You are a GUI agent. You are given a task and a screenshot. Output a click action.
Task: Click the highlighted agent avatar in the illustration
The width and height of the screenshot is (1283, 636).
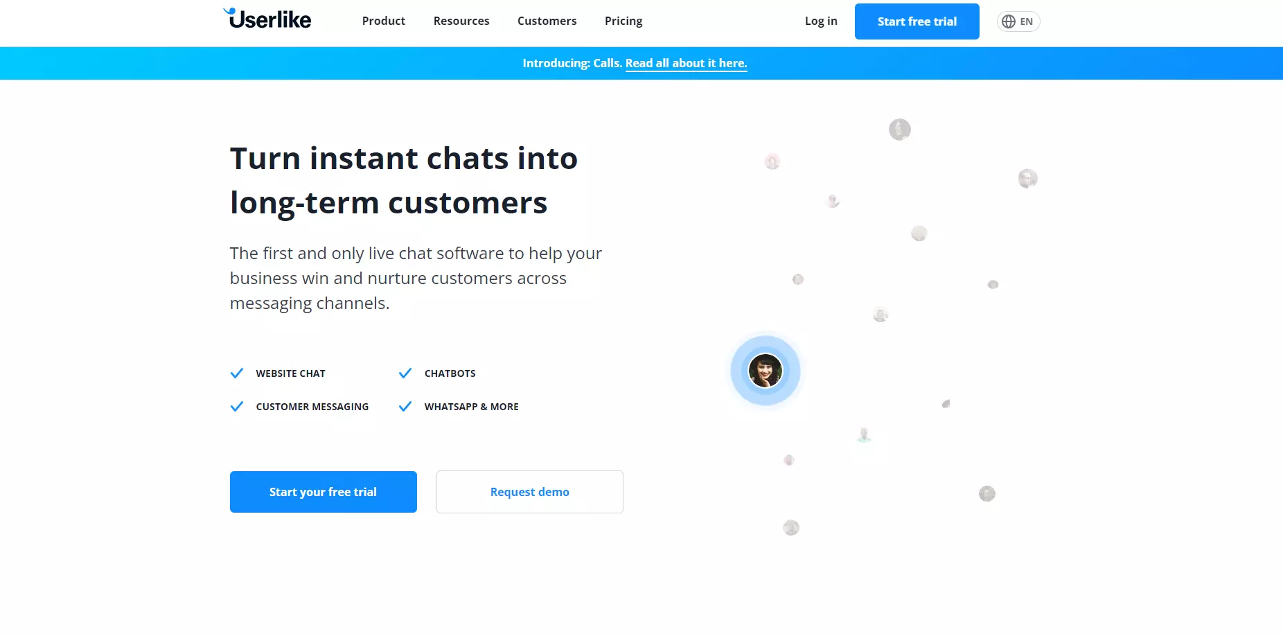[x=765, y=371]
